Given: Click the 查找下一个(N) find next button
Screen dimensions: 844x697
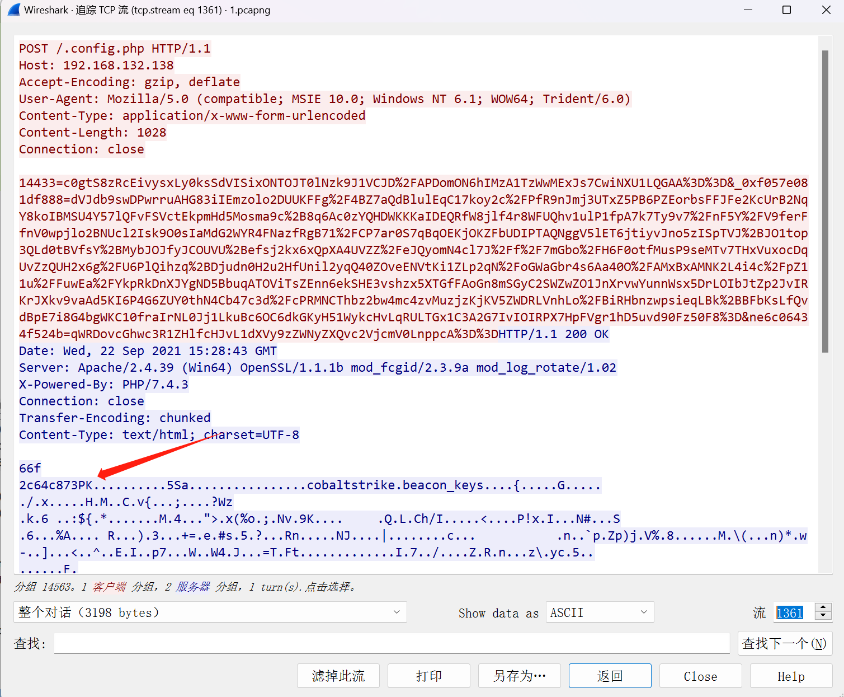Looking at the screenshot, I should click(x=785, y=643).
